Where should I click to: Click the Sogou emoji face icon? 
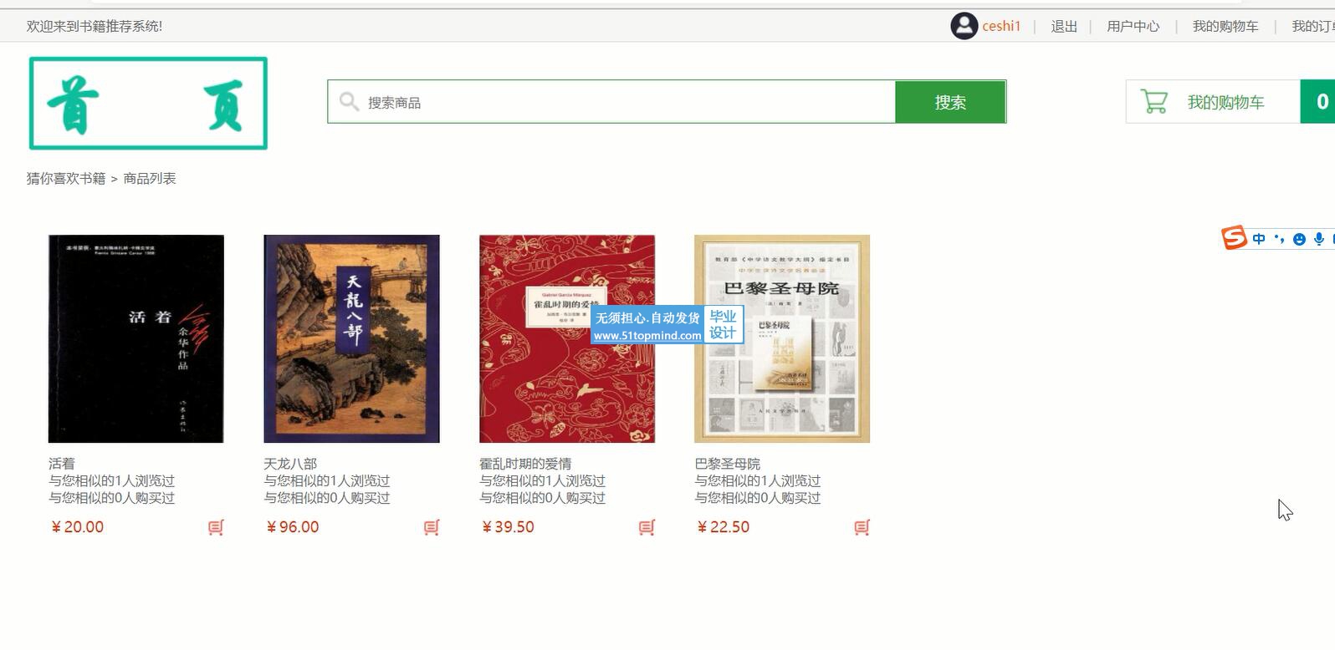point(1299,239)
